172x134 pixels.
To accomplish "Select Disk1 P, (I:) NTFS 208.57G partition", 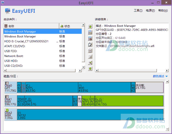I will point(49,101).
